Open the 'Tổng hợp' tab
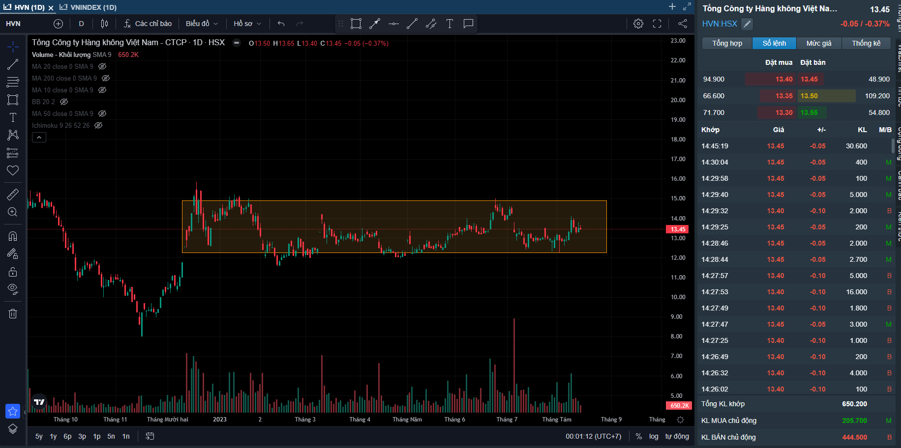901x448 pixels. [x=727, y=43]
